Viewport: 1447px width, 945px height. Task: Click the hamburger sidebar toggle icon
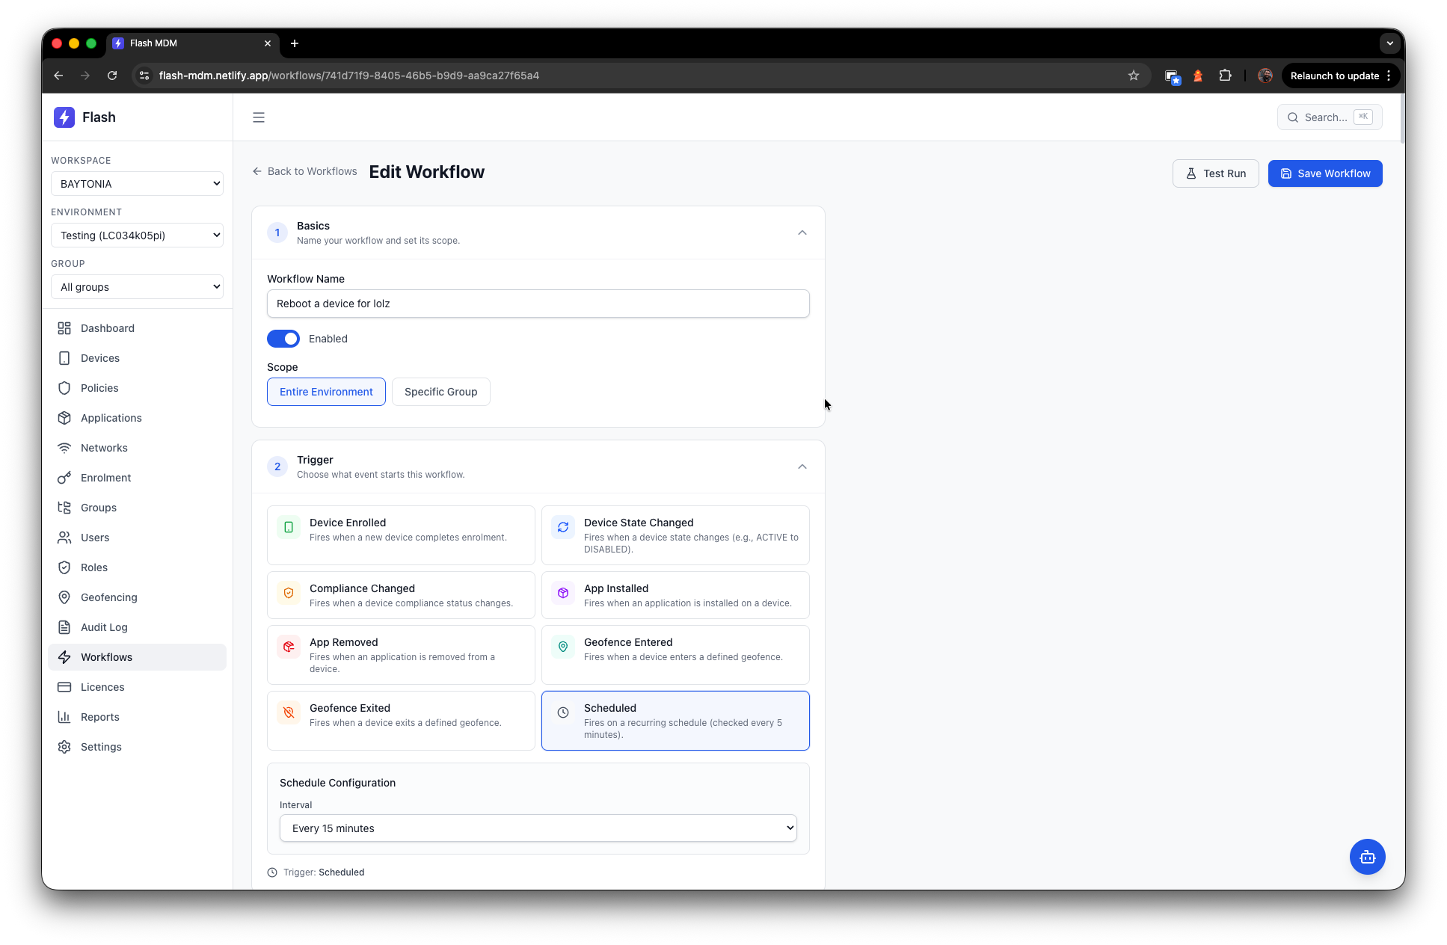(259, 117)
